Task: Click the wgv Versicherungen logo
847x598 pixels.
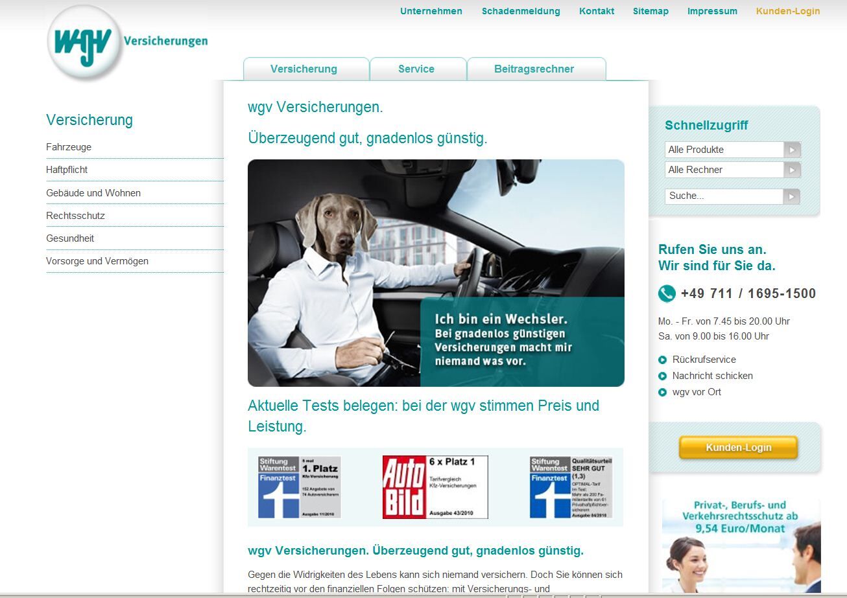Action: (x=84, y=43)
